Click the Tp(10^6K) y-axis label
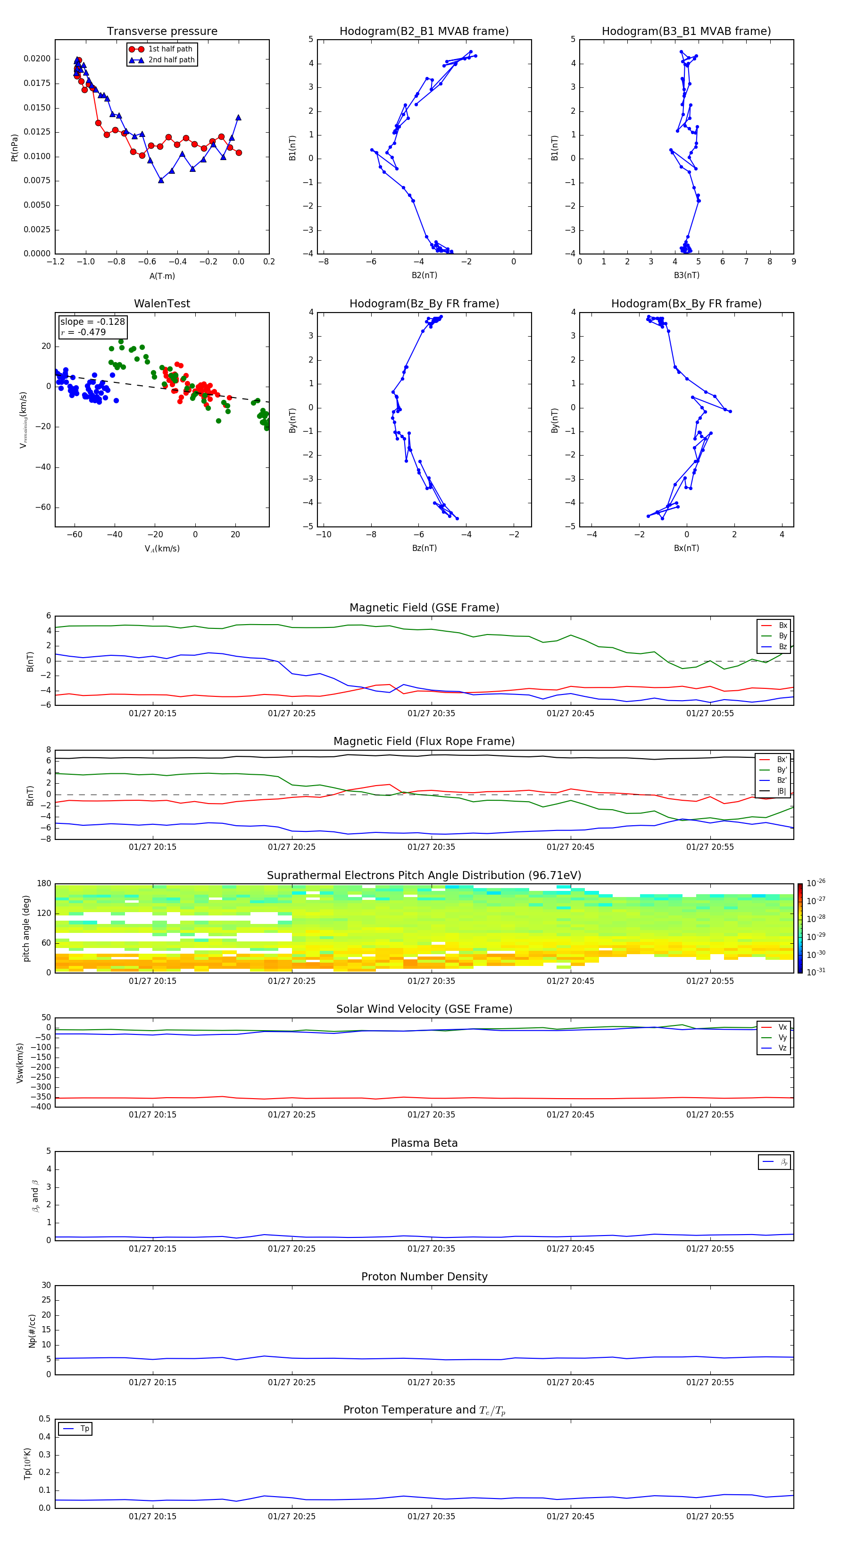 (28, 1464)
